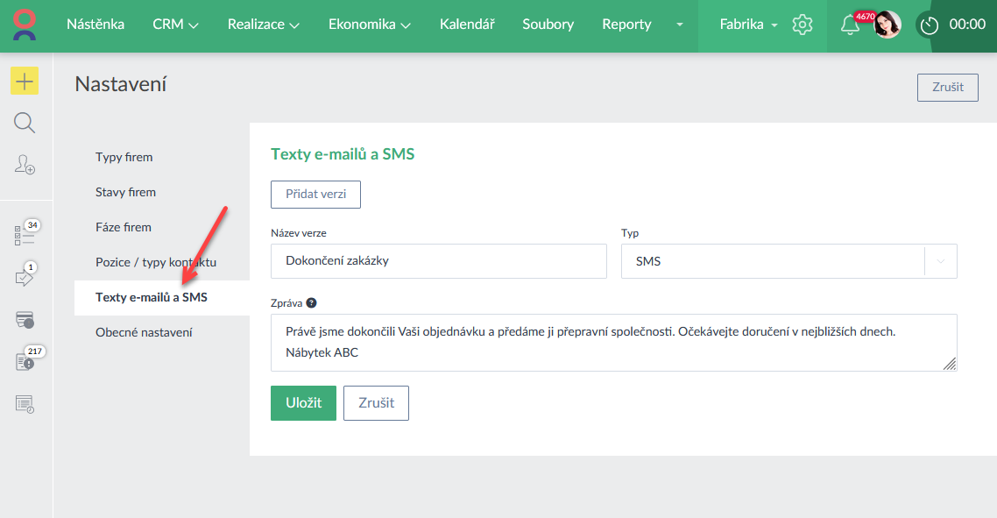The width and height of the screenshot is (997, 518).
Task: Open the task list icon with badge 34
Action: 25,235
